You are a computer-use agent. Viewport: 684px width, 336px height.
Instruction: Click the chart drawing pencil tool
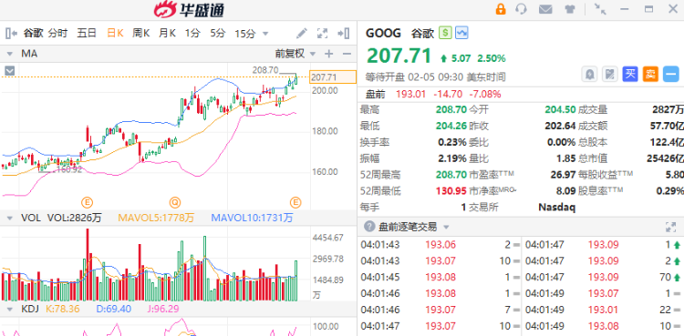(302, 33)
